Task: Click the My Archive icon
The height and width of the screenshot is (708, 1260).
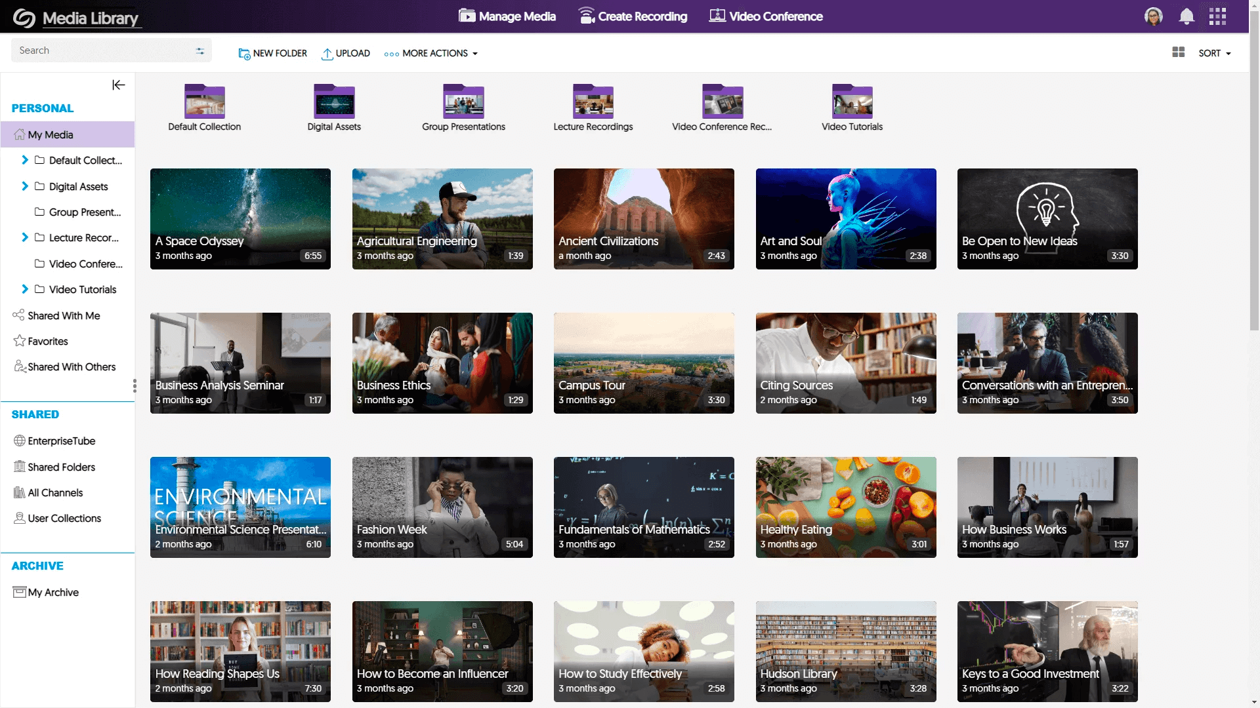Action: [x=19, y=592]
